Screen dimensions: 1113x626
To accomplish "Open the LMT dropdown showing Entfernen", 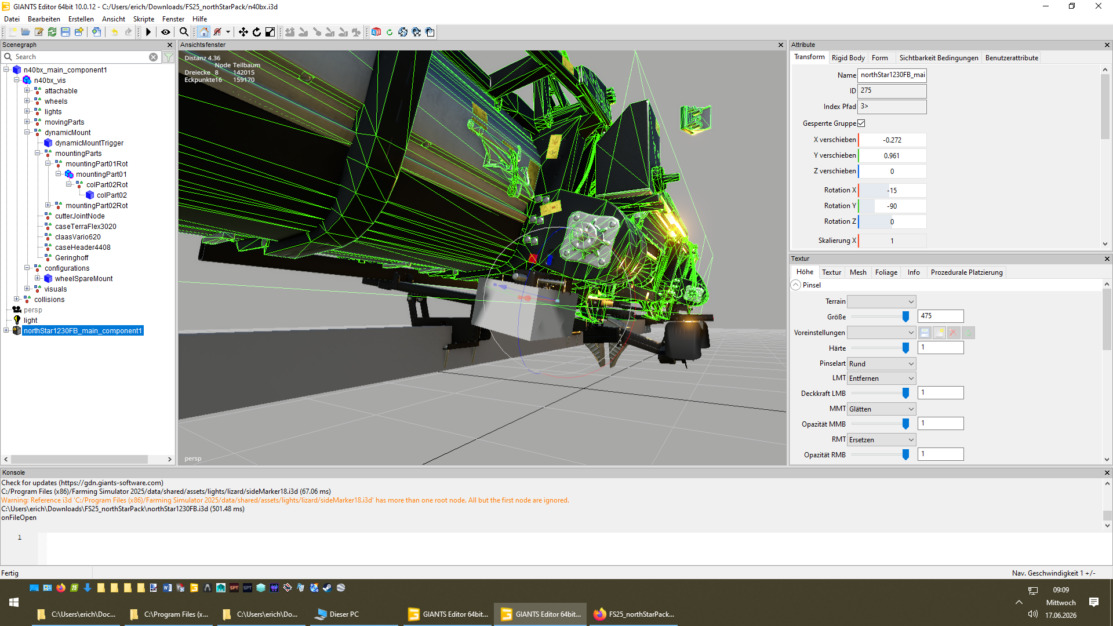I will tap(881, 378).
